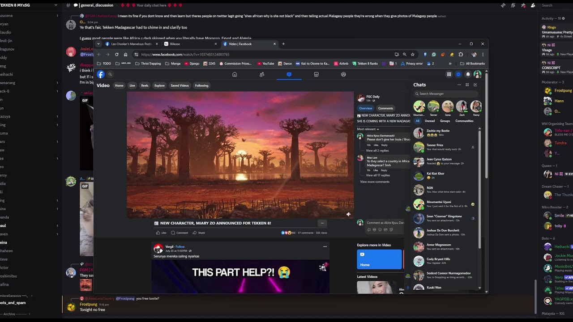Image resolution: width=573 pixels, height=322 pixels.
Task: Expand Chats to see all in Messenger
Action: pos(467,85)
